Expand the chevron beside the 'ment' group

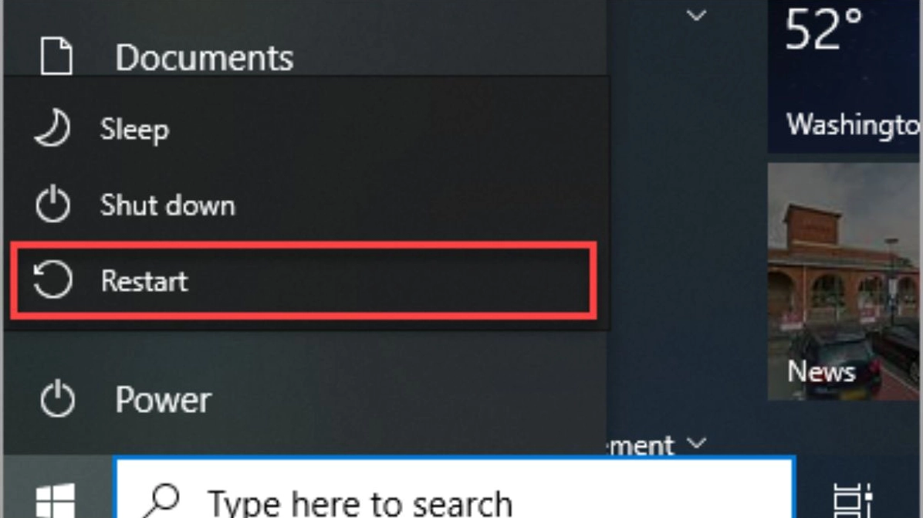tap(696, 442)
